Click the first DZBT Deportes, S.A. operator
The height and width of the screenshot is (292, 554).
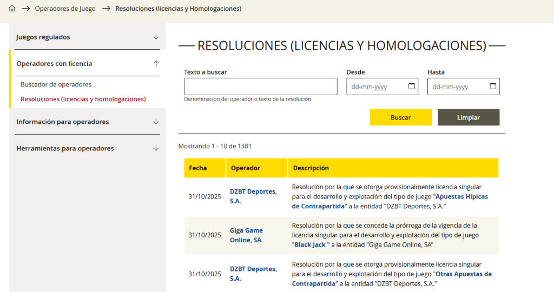click(253, 196)
